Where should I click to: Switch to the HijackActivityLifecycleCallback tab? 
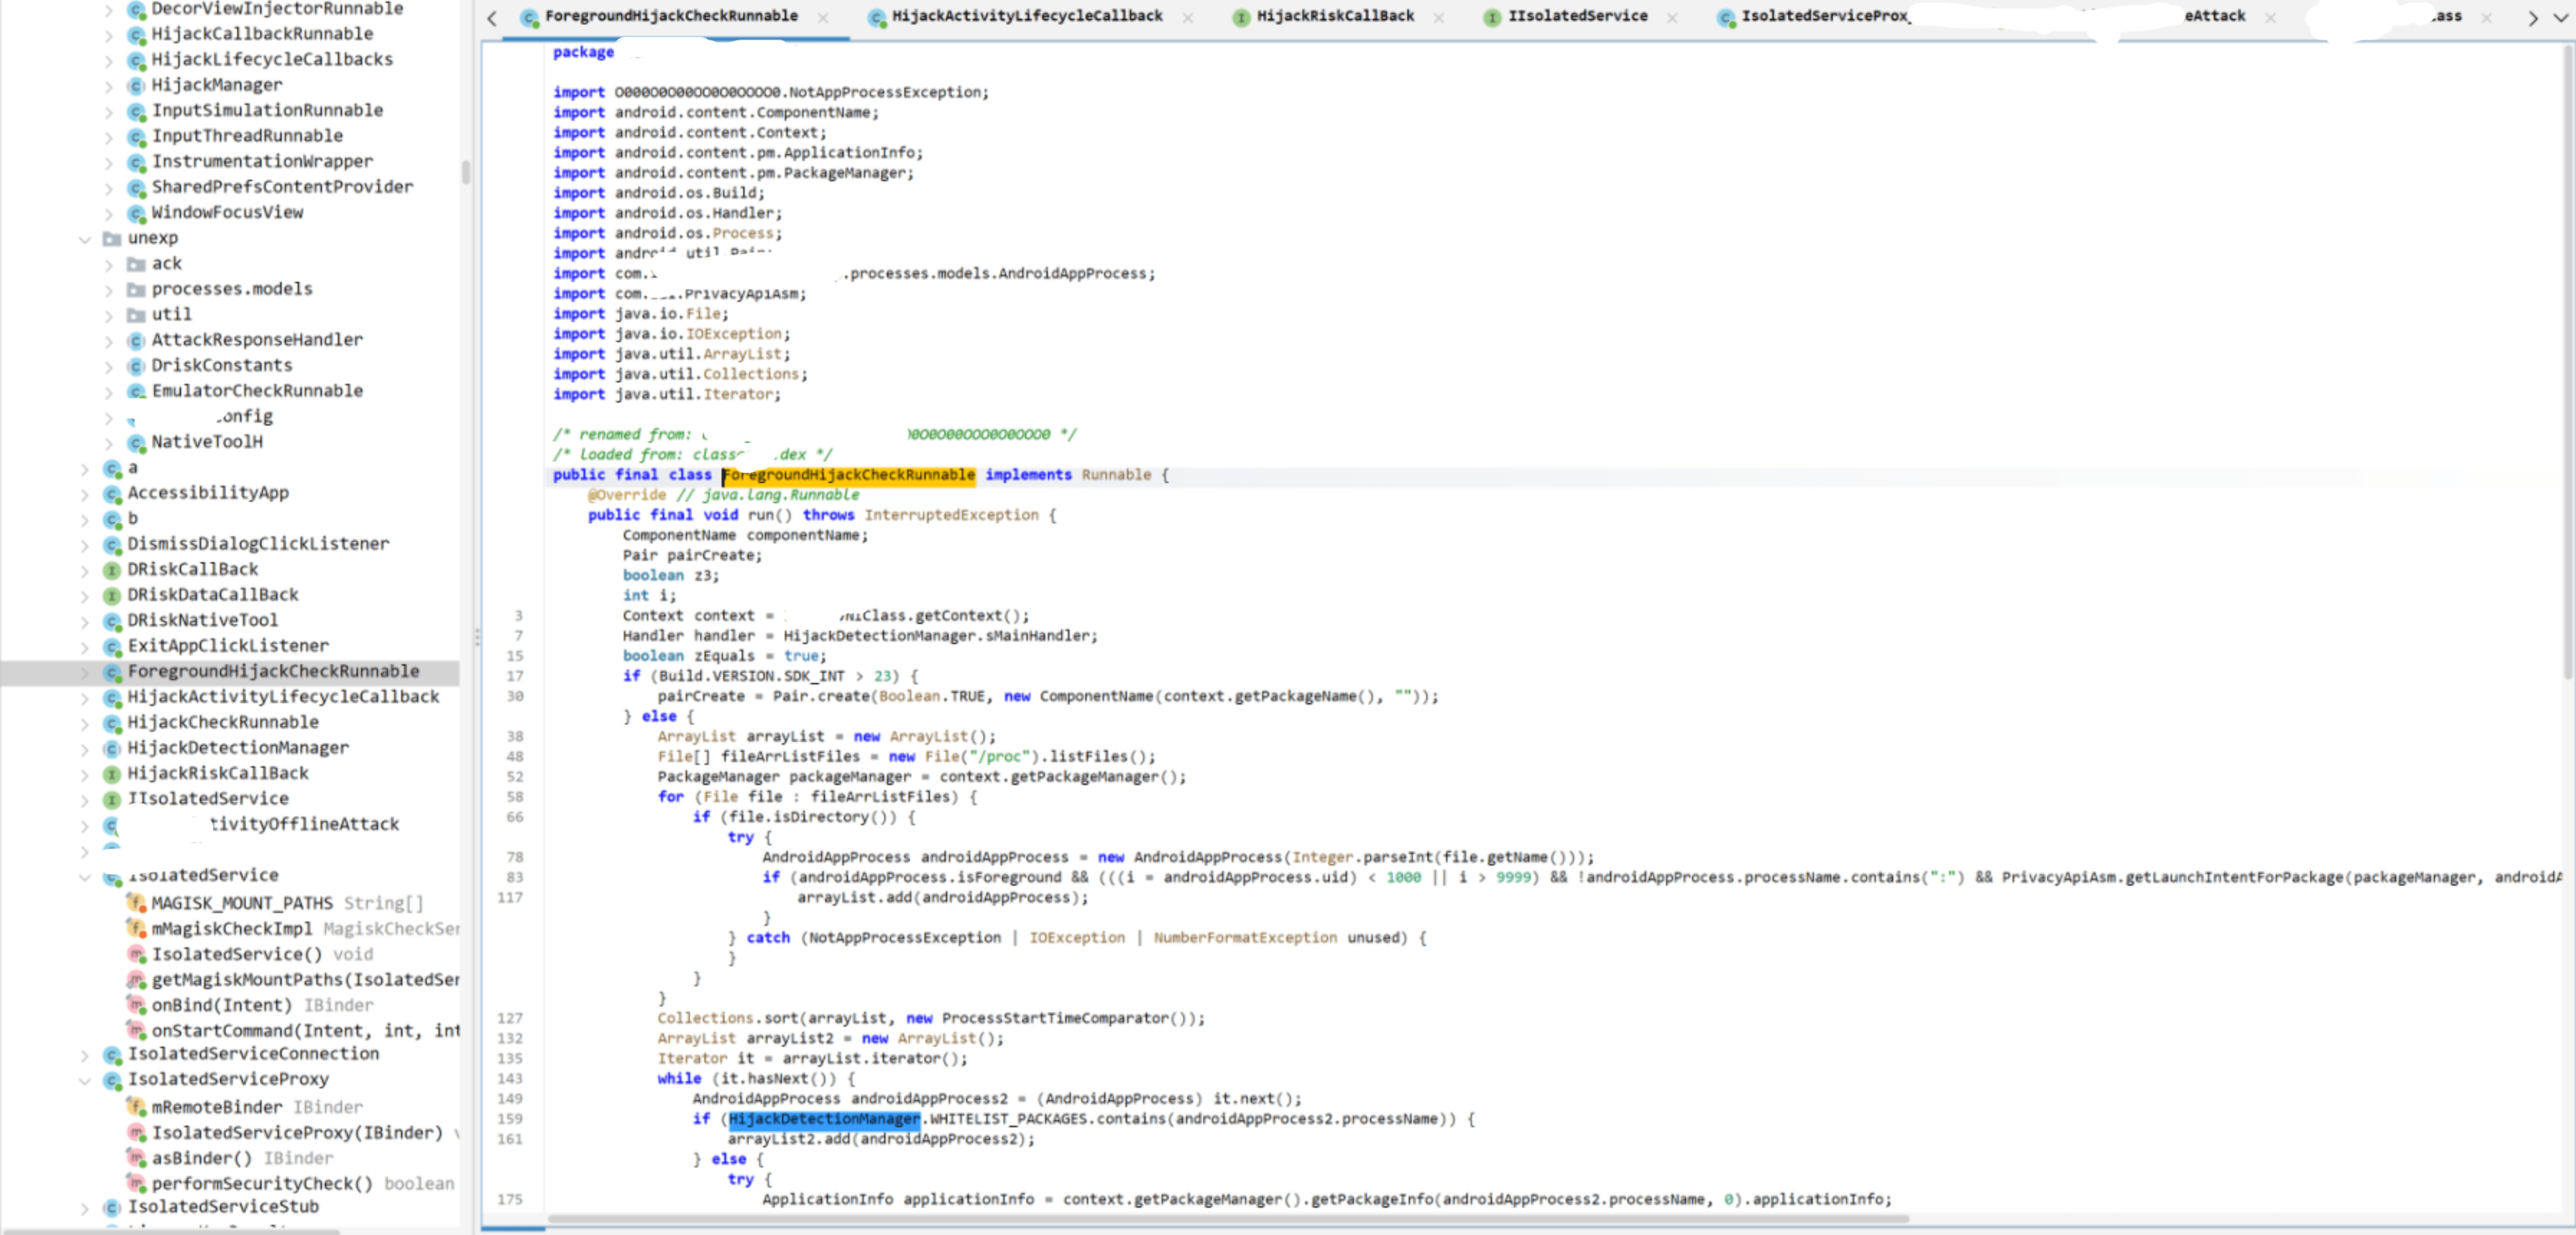[1026, 17]
